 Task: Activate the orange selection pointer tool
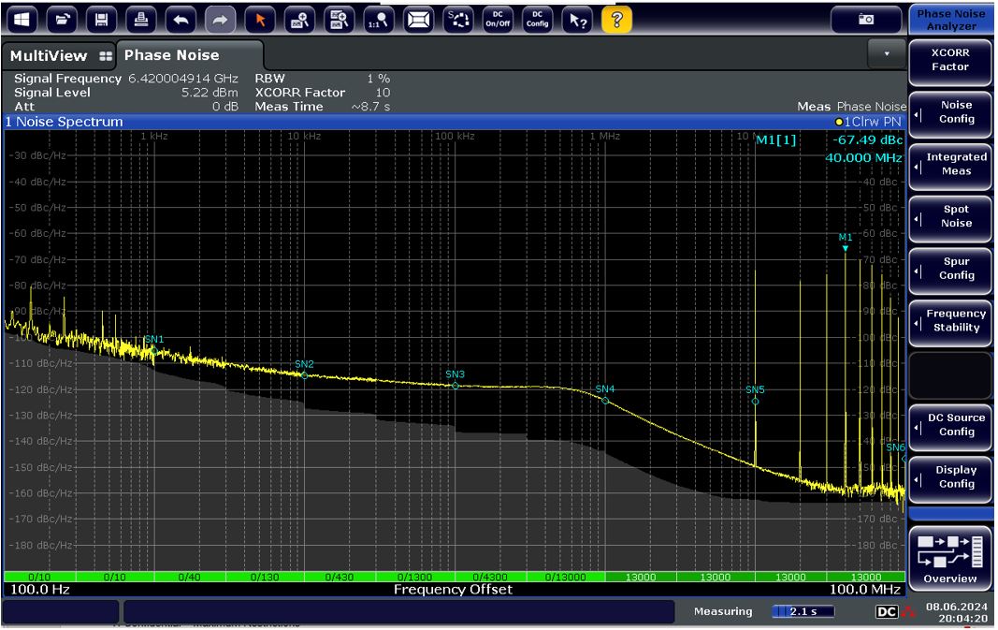point(260,19)
